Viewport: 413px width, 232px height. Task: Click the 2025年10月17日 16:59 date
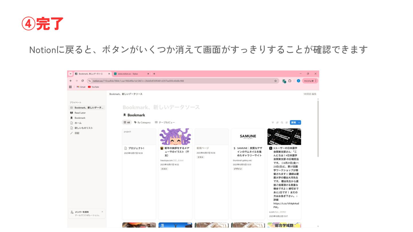pos(133,153)
